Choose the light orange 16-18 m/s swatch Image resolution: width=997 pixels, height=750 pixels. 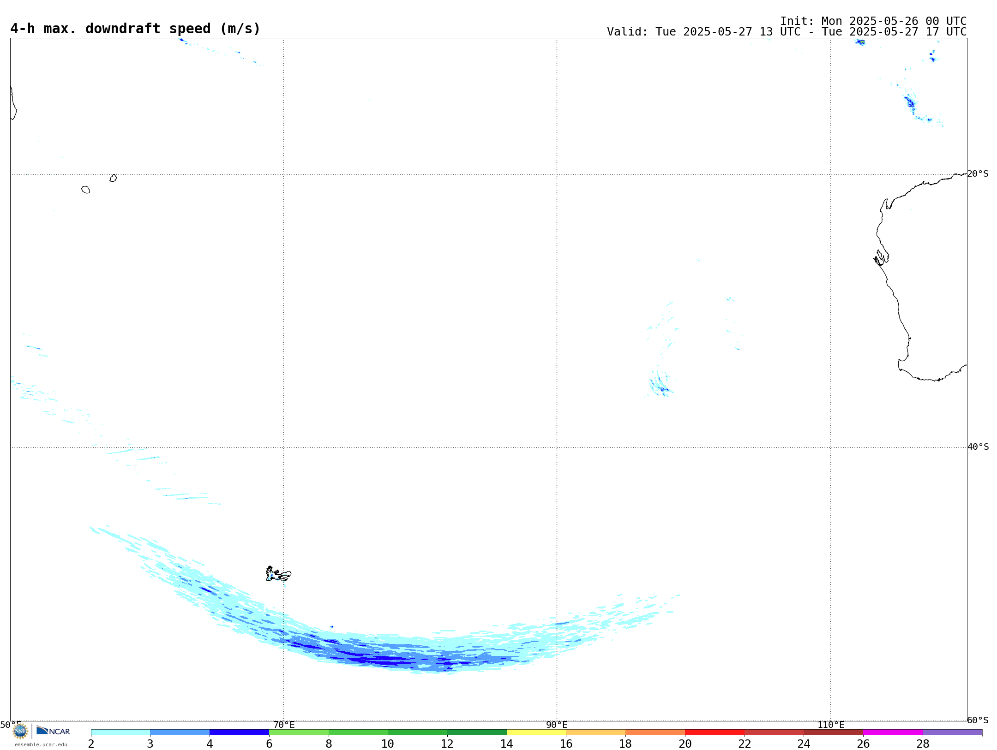click(x=596, y=732)
